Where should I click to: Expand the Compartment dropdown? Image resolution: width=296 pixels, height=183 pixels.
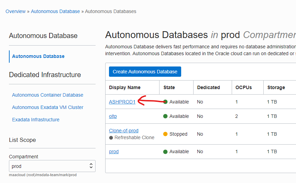click(52, 166)
